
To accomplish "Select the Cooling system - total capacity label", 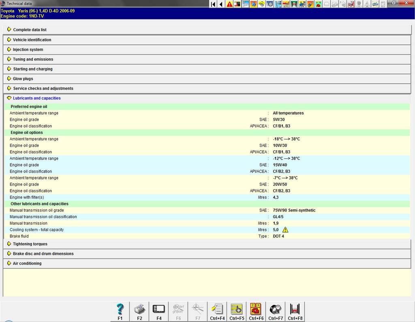I will 37,230.
